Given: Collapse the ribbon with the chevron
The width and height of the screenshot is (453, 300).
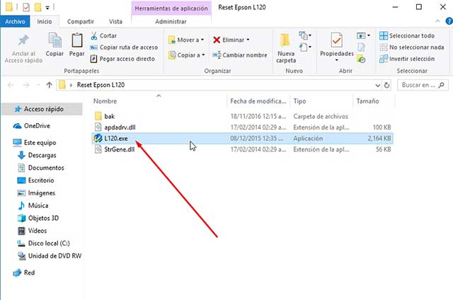Looking at the screenshot, I should click(x=437, y=21).
